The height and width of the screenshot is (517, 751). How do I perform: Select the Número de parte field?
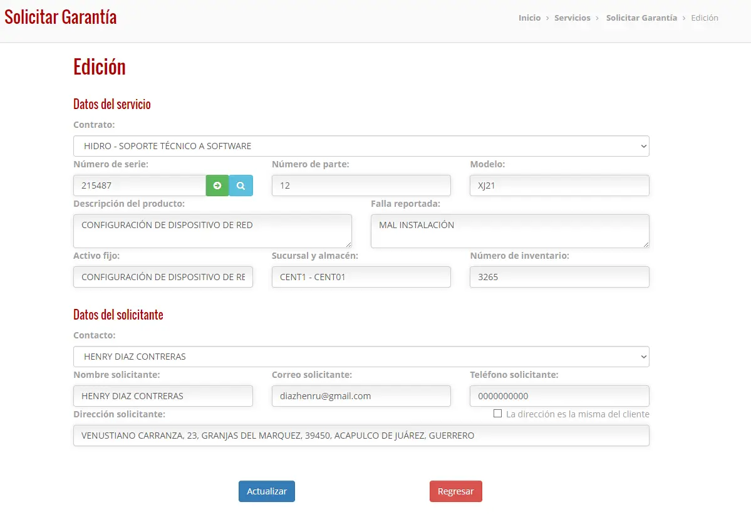[x=361, y=185]
